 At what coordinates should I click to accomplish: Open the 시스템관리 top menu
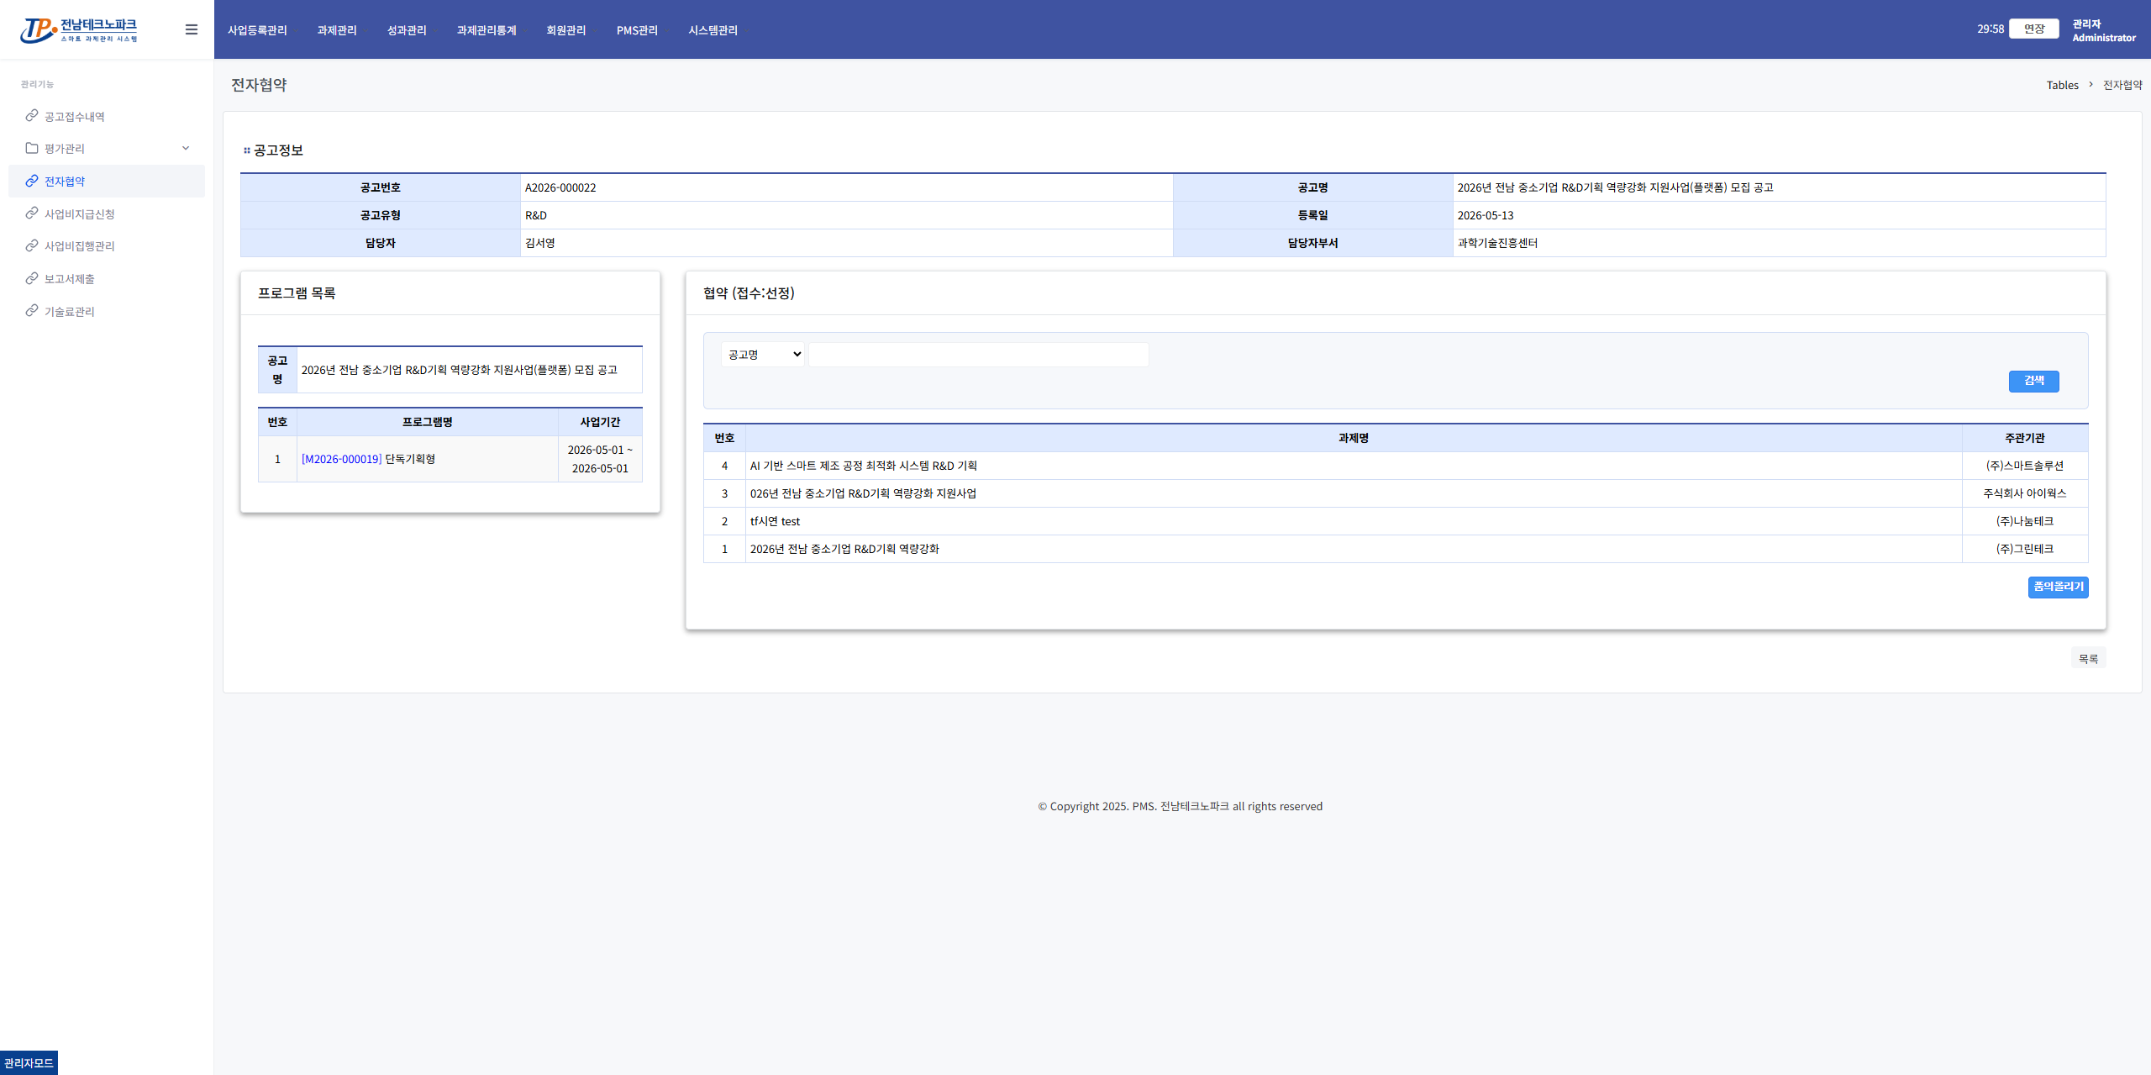pyautogui.click(x=713, y=30)
